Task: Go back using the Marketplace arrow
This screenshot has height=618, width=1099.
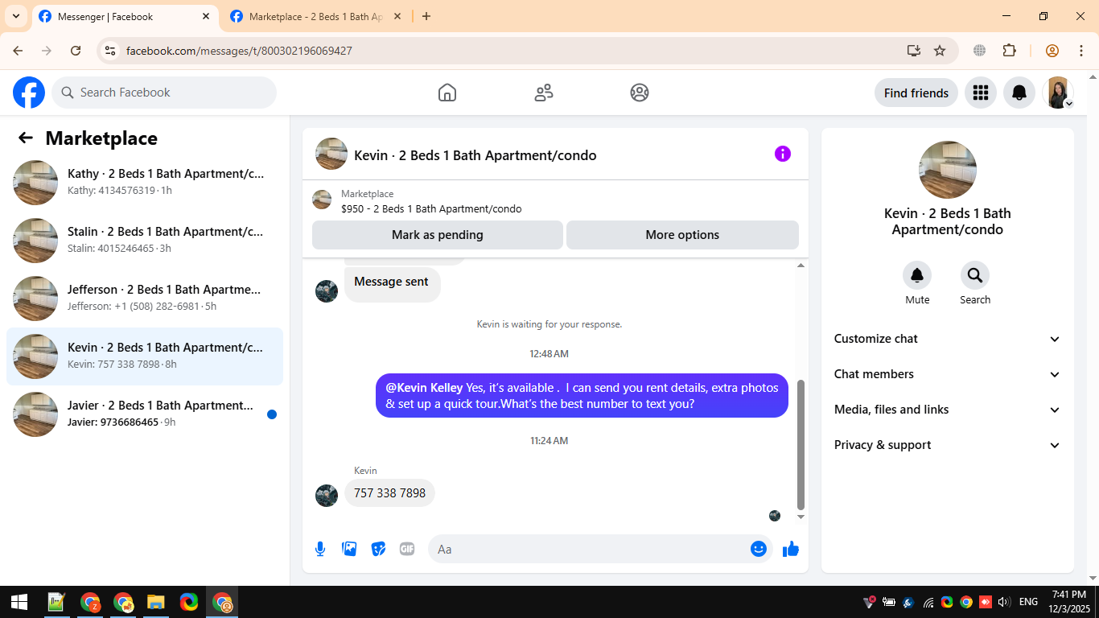Action: (26, 138)
